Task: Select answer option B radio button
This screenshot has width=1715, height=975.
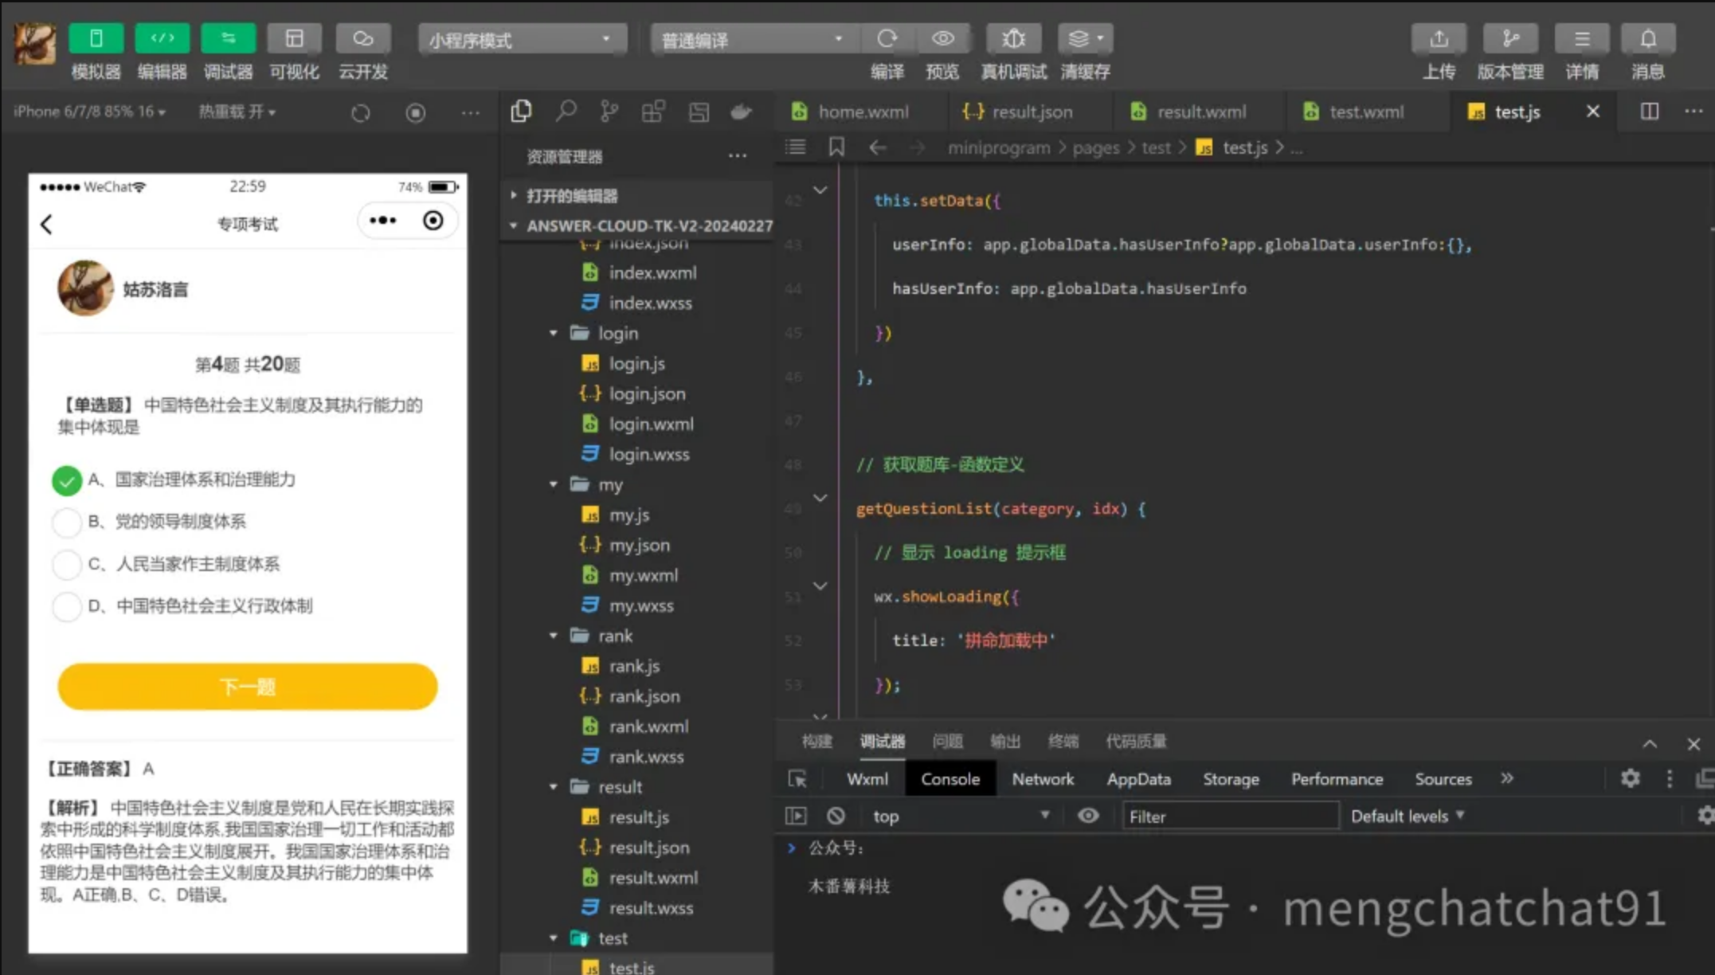Action: pyautogui.click(x=67, y=523)
